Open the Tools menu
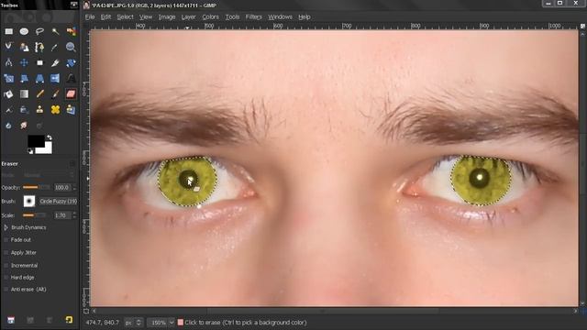587x330 pixels. tap(232, 16)
